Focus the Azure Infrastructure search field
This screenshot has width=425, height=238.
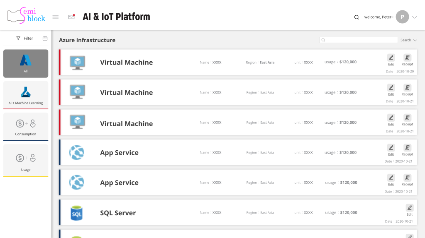[x=358, y=40]
